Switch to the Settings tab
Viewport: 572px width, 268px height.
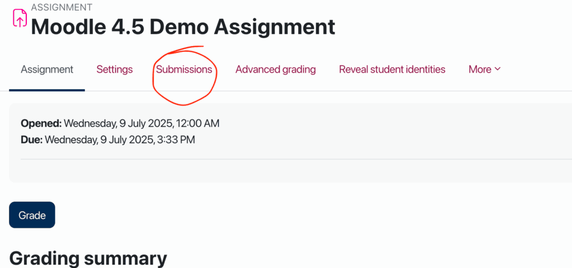(115, 70)
